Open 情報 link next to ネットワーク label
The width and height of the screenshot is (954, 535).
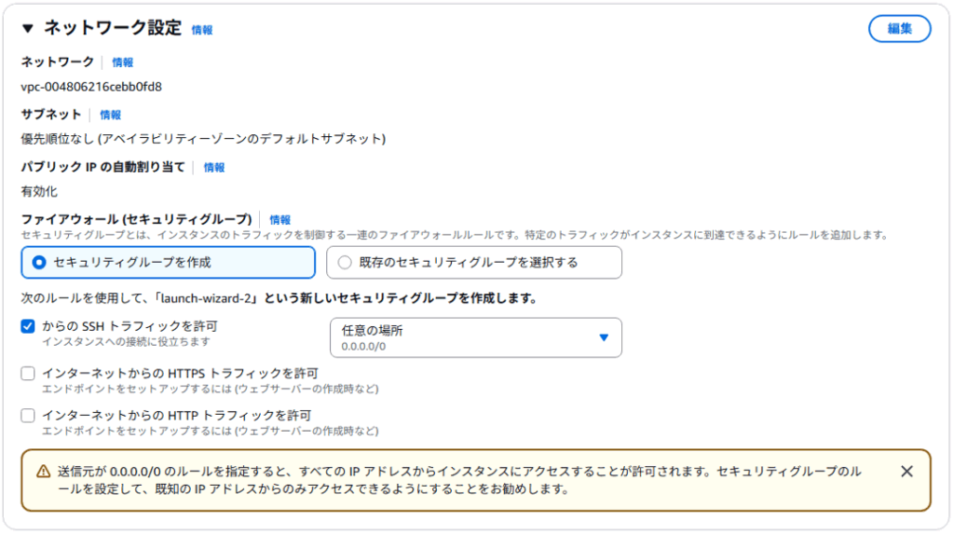click(x=123, y=62)
